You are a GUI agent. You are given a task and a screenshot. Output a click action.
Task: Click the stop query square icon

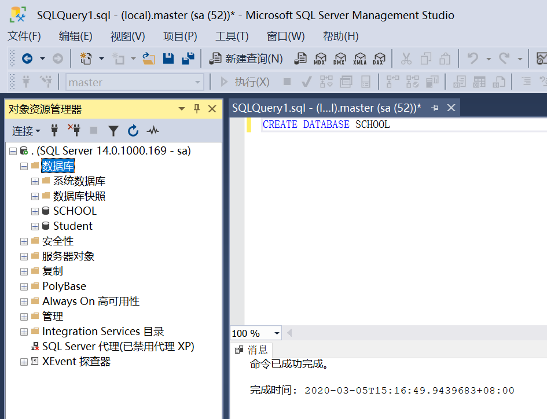(287, 82)
